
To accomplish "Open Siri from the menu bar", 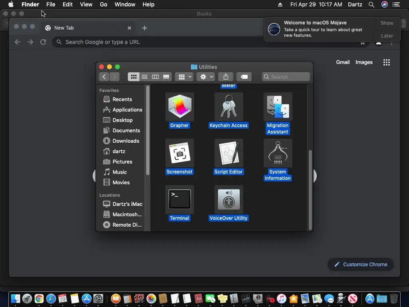I will point(385,4).
